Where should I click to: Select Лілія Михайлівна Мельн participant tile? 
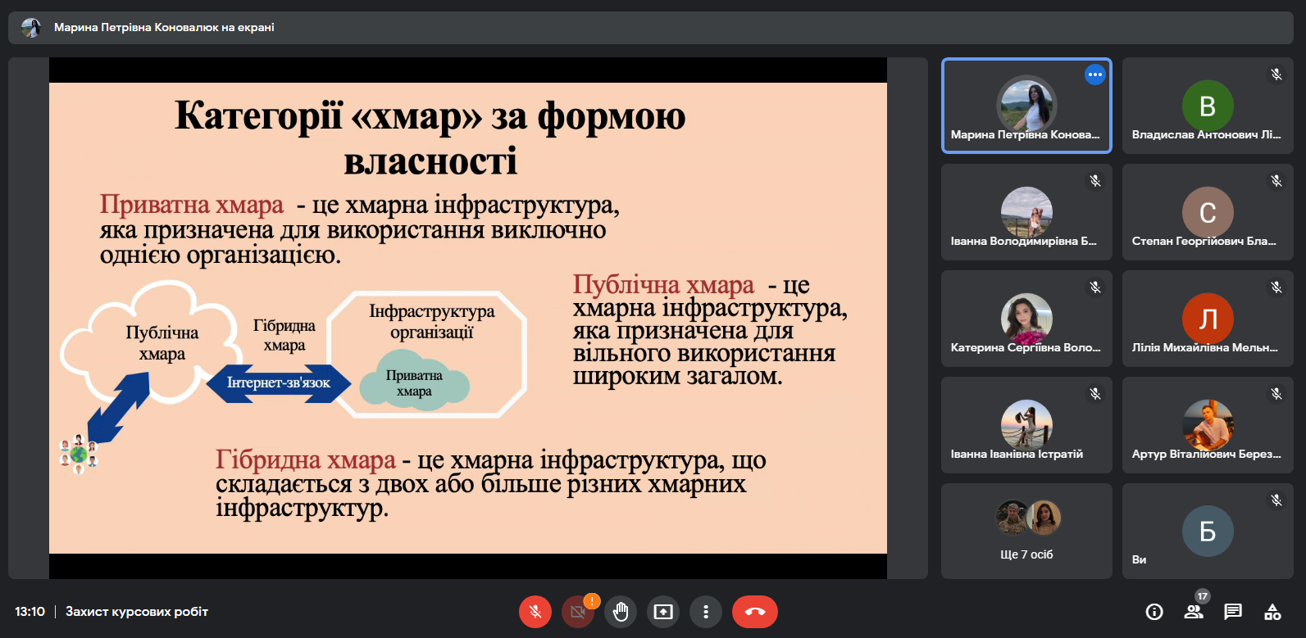(x=1208, y=319)
